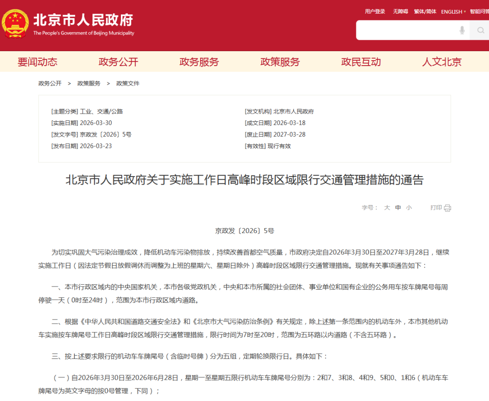Switch to 政民互动 navigation tab
Image resolution: width=489 pixels, height=401 pixels.
[x=361, y=62]
